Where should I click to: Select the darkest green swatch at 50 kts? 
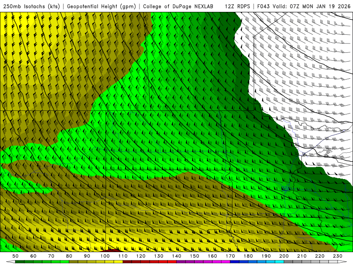[20, 261]
